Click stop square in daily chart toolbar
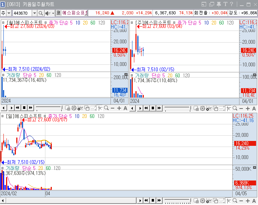The height and width of the screenshot is (205, 258). (153, 200)
